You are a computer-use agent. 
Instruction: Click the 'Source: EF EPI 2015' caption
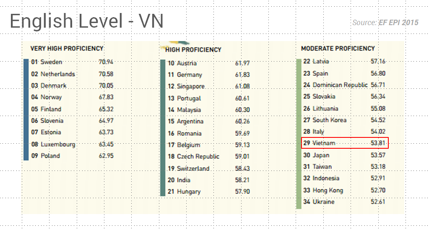point(385,23)
